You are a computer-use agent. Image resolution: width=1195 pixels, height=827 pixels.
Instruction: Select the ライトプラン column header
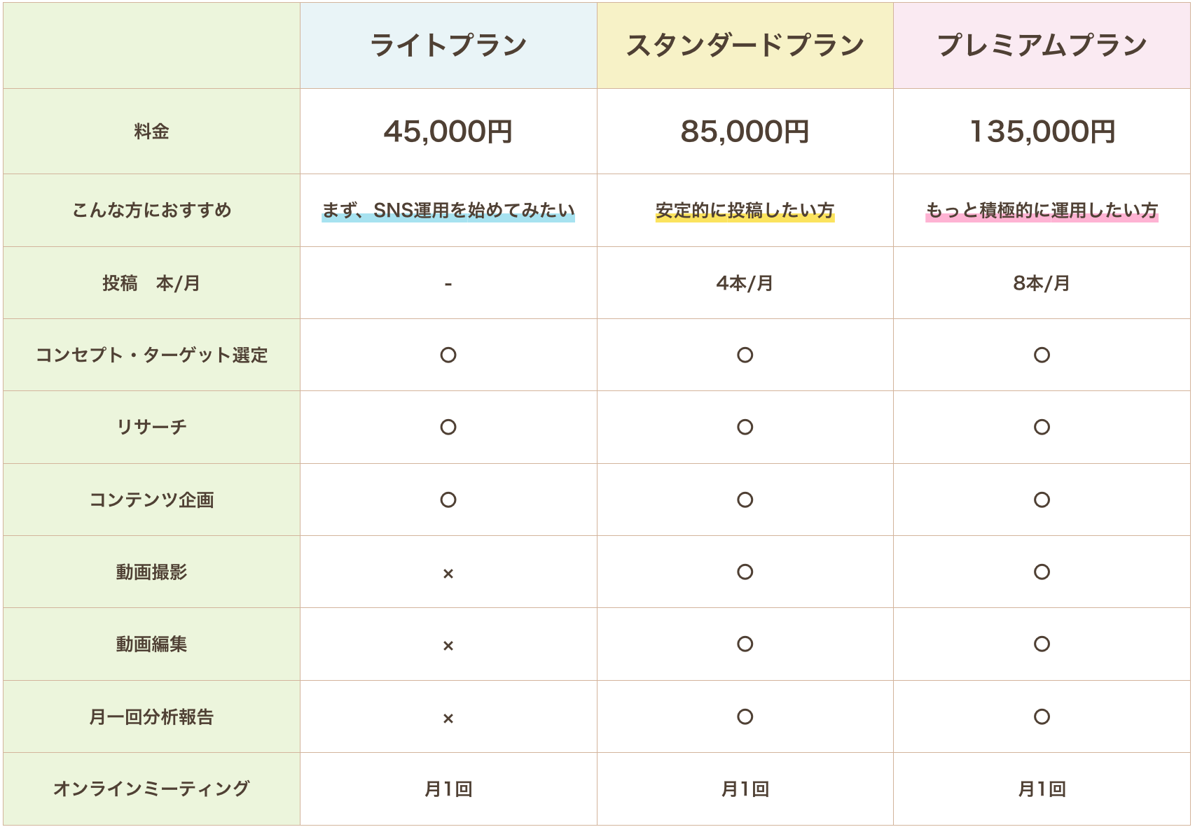tap(448, 45)
